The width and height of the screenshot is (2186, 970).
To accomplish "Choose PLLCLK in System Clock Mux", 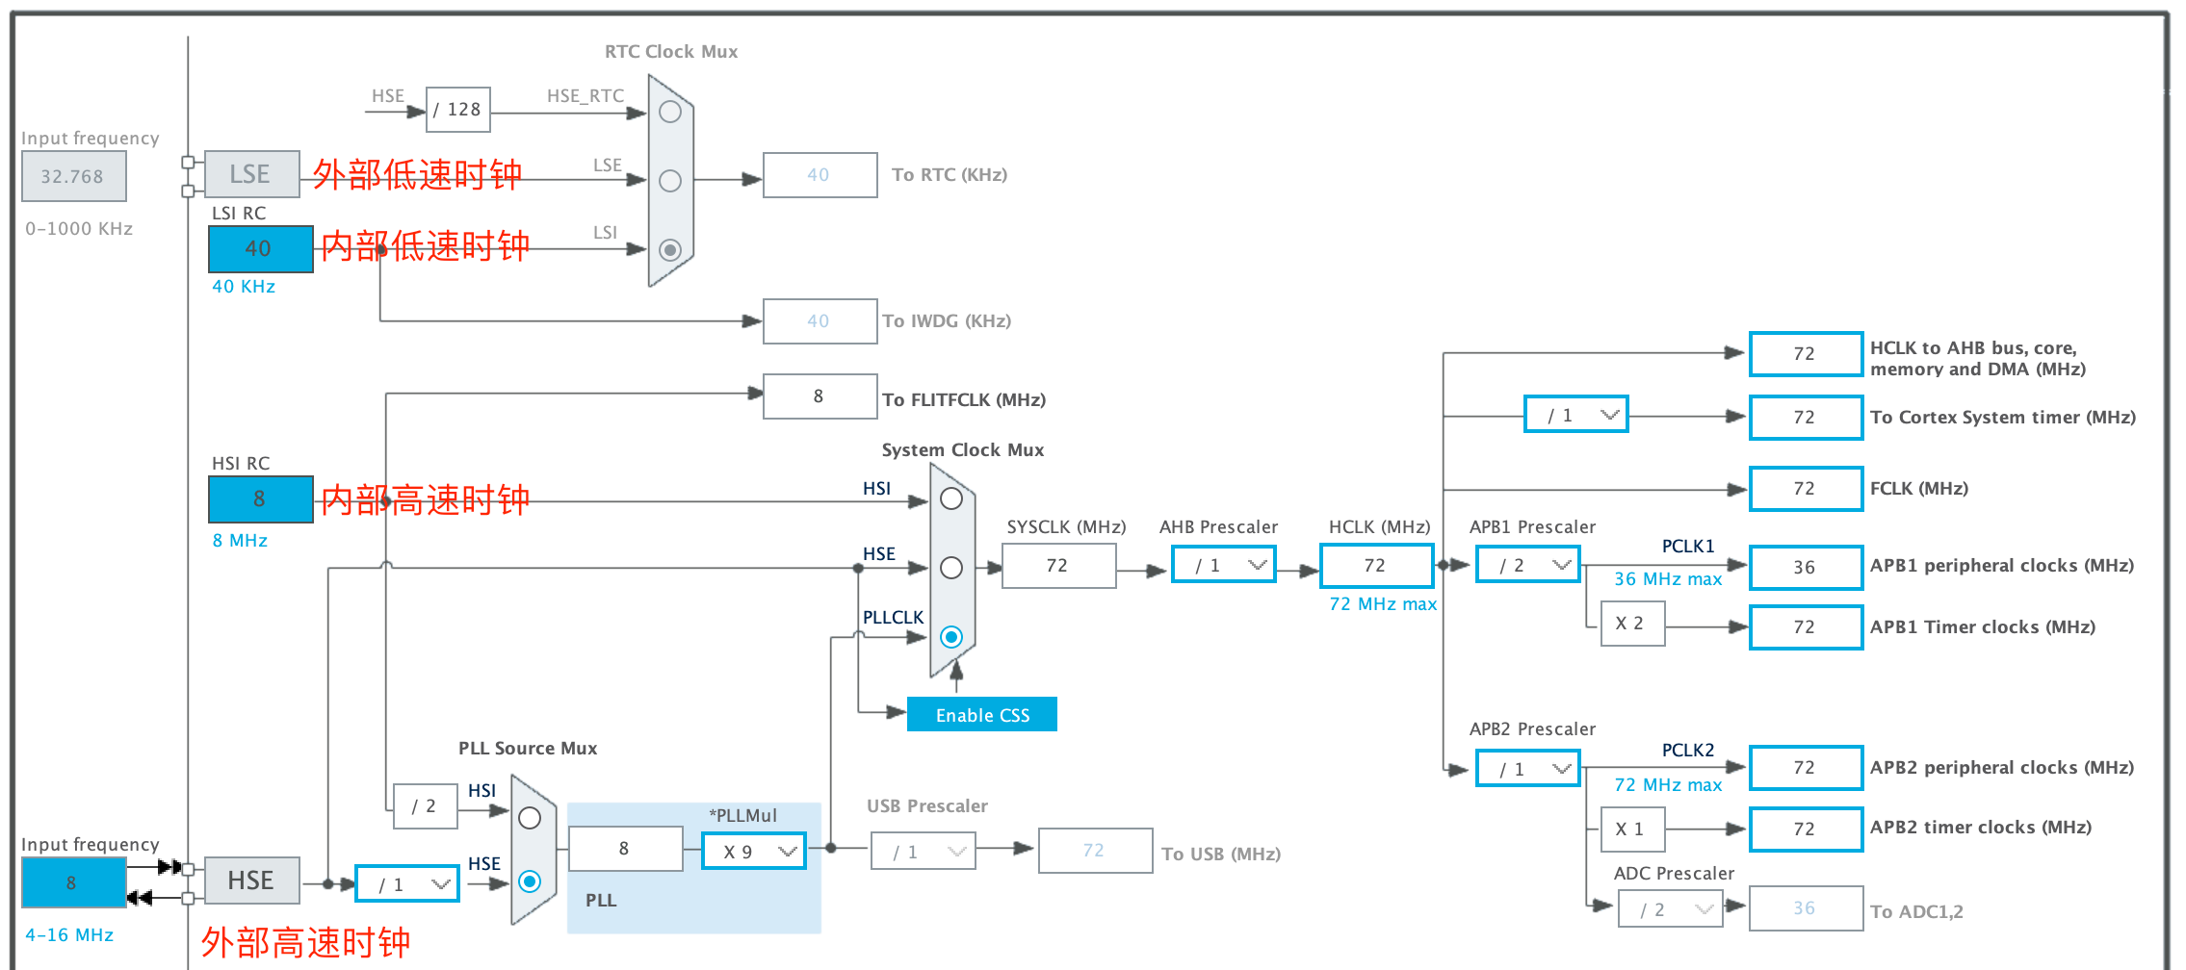I will tap(951, 637).
